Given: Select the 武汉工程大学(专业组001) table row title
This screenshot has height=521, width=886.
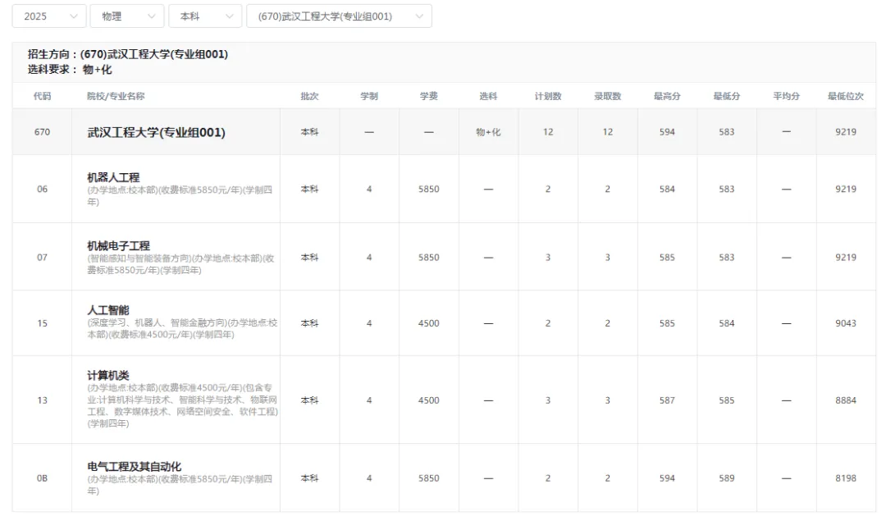Looking at the screenshot, I should pyautogui.click(x=157, y=132).
